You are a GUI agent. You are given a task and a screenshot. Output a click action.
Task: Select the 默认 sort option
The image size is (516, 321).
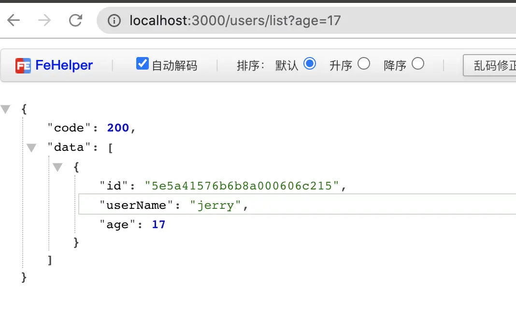[x=310, y=63]
